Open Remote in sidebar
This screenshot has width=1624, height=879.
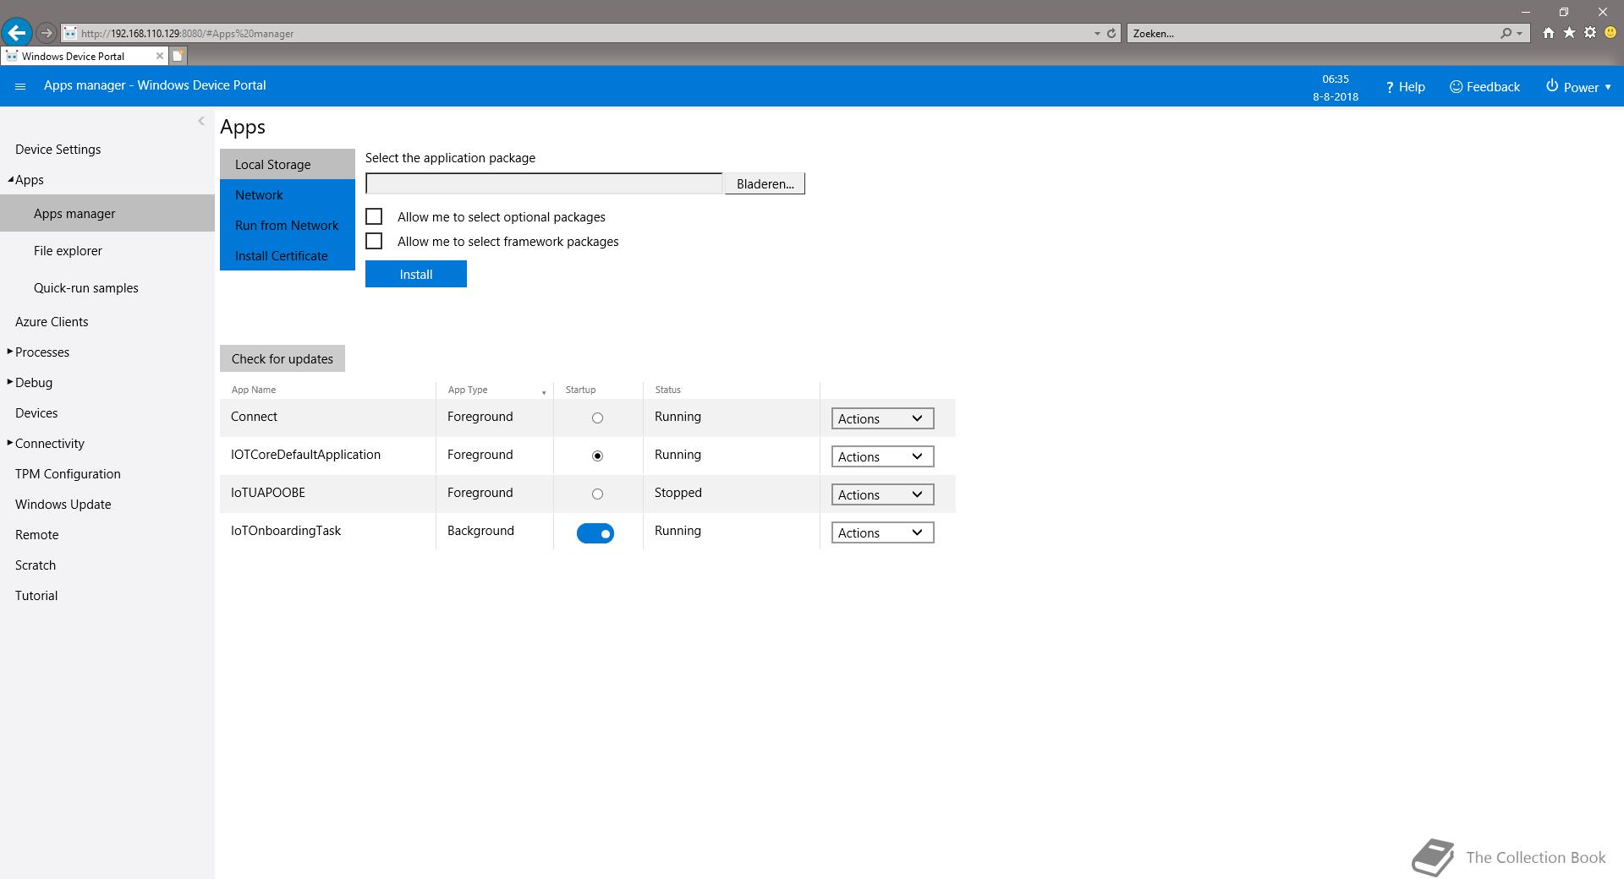(37, 534)
